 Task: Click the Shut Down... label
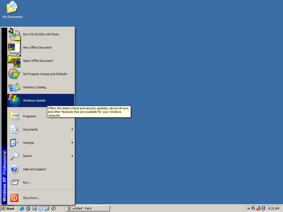pos(32,198)
